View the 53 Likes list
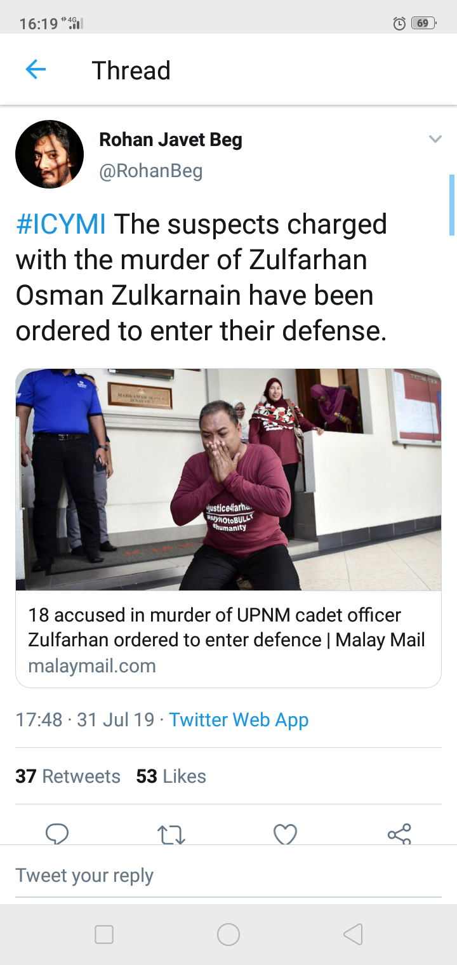The image size is (457, 965). tap(171, 776)
